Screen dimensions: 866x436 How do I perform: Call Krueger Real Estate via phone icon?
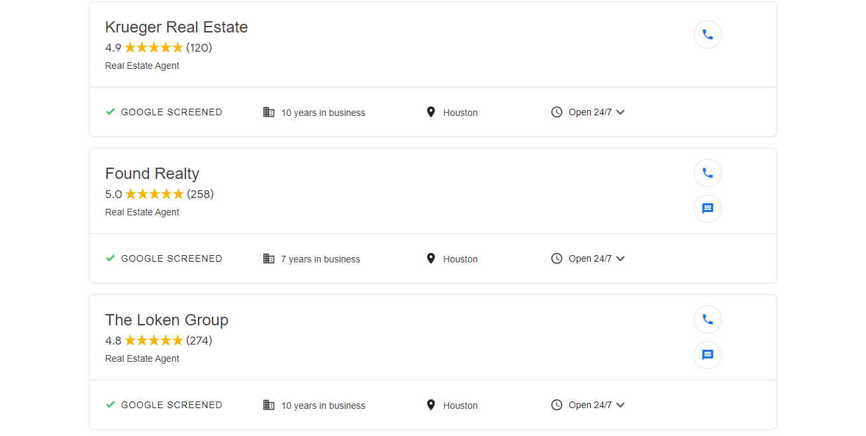point(707,34)
